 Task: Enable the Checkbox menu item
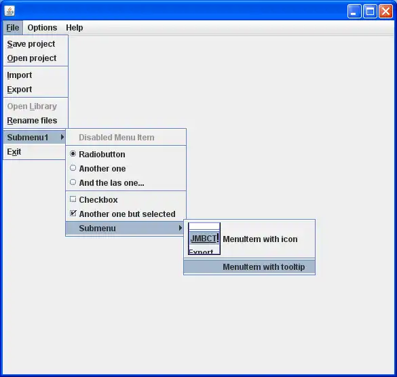tap(126, 199)
